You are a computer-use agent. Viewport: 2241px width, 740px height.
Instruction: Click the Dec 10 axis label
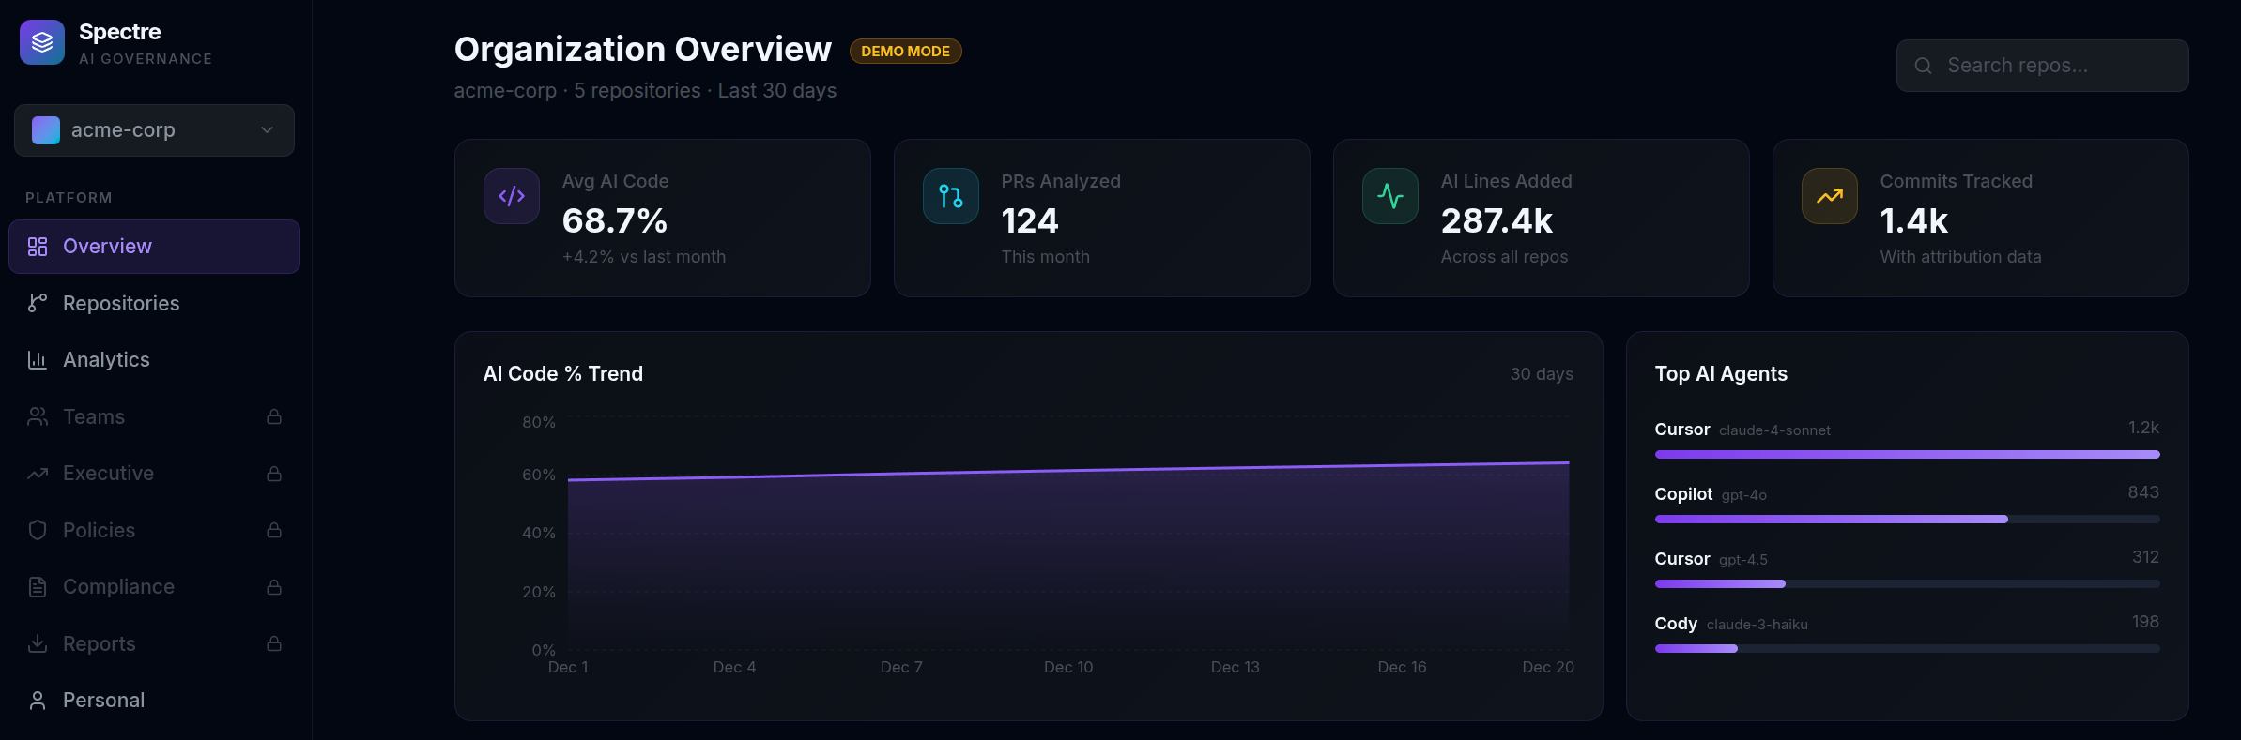(1068, 667)
